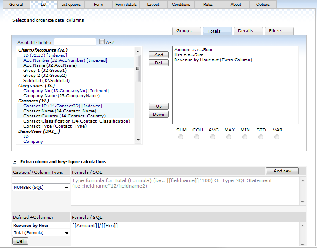Select 'Hrs #.#...Sum' in totals list
This screenshot has height=248, width=317.
point(189,55)
